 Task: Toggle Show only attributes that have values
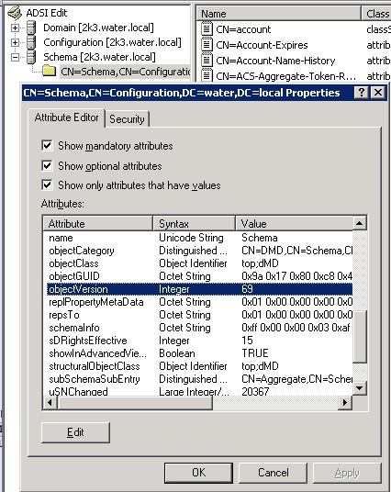click(x=47, y=184)
